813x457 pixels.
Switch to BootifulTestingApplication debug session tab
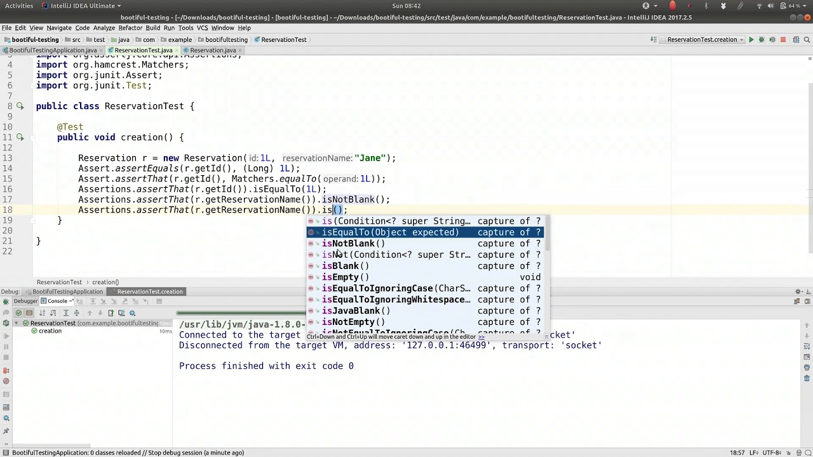pyautogui.click(x=63, y=291)
